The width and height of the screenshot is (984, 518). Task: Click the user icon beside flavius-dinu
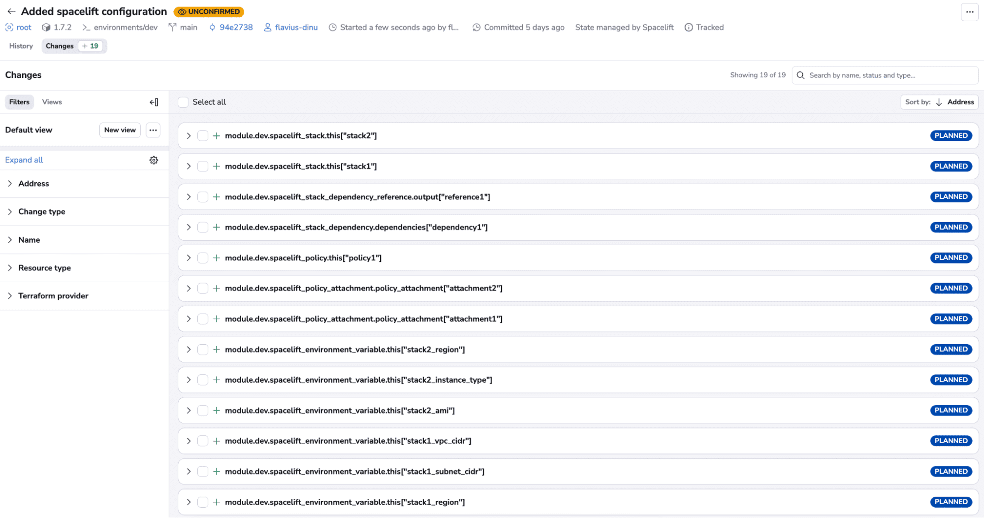click(268, 28)
